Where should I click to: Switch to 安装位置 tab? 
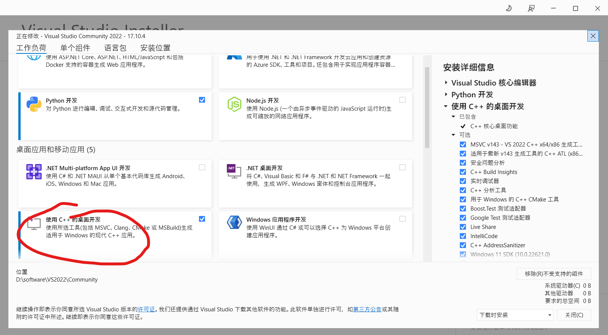(155, 48)
